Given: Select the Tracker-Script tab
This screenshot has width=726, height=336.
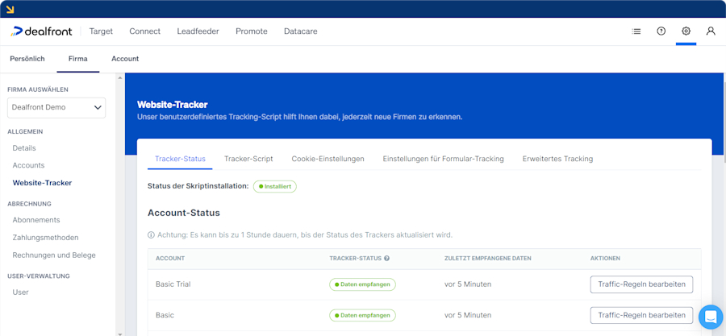Looking at the screenshot, I should [x=248, y=159].
